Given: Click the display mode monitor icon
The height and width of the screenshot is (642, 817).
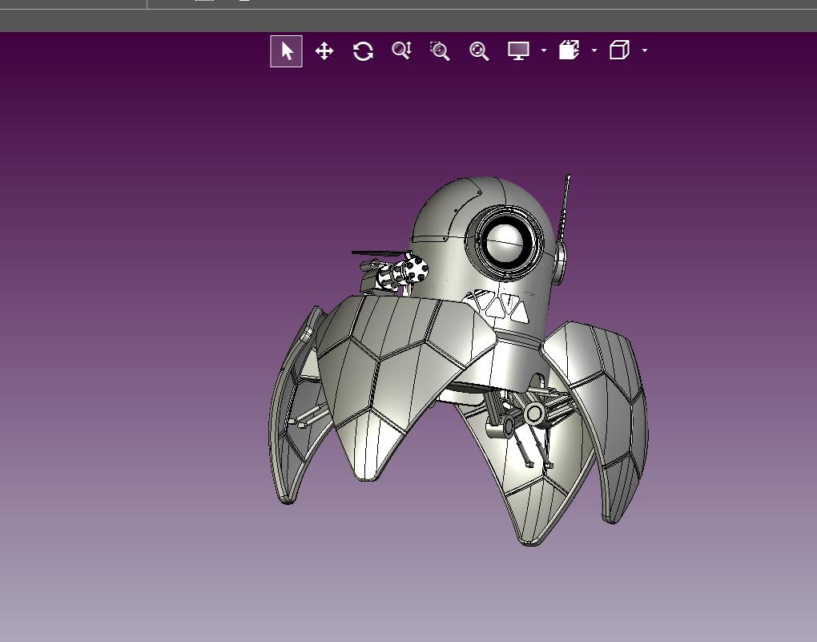Looking at the screenshot, I should (518, 50).
